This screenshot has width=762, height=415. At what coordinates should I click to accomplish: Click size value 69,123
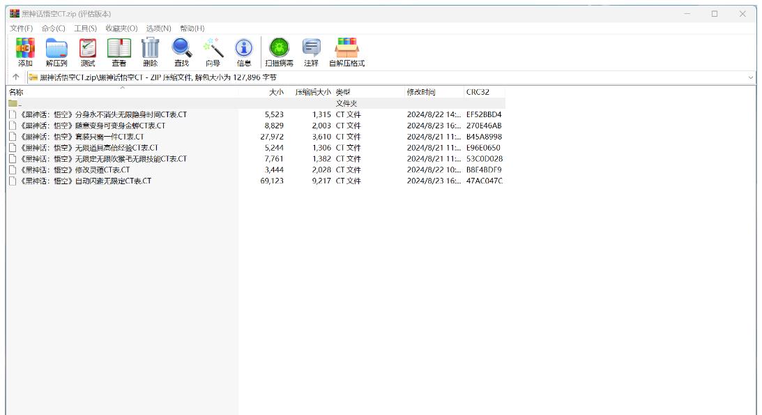click(x=272, y=181)
